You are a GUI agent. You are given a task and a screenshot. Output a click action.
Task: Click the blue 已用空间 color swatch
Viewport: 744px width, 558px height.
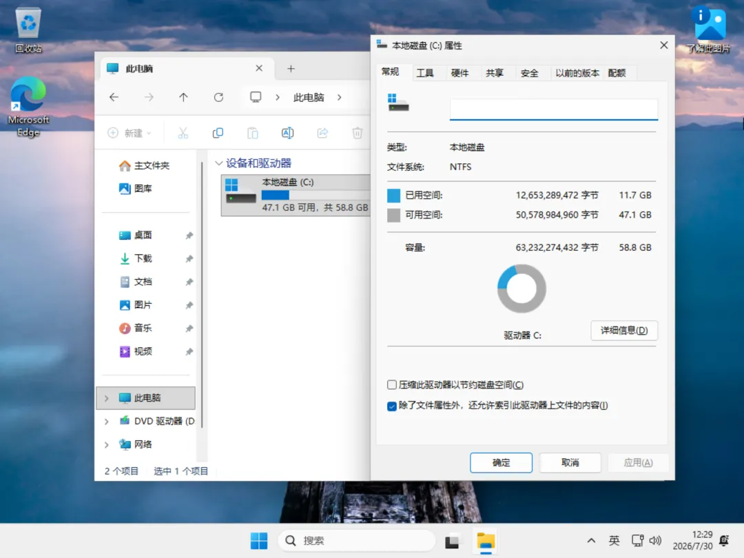(x=393, y=195)
